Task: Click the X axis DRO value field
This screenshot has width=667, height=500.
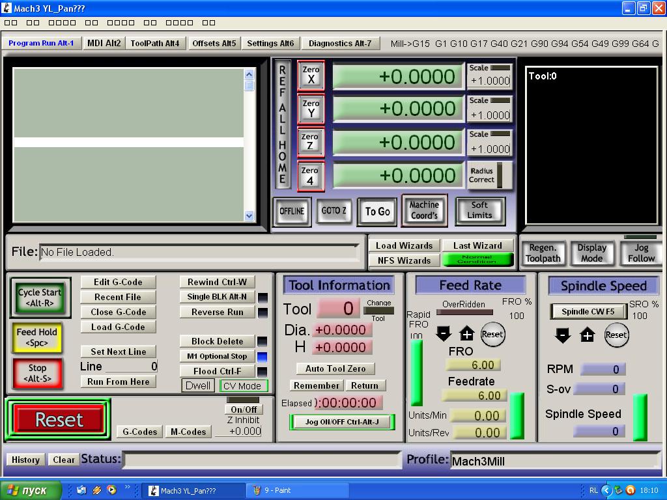Action: (x=398, y=77)
